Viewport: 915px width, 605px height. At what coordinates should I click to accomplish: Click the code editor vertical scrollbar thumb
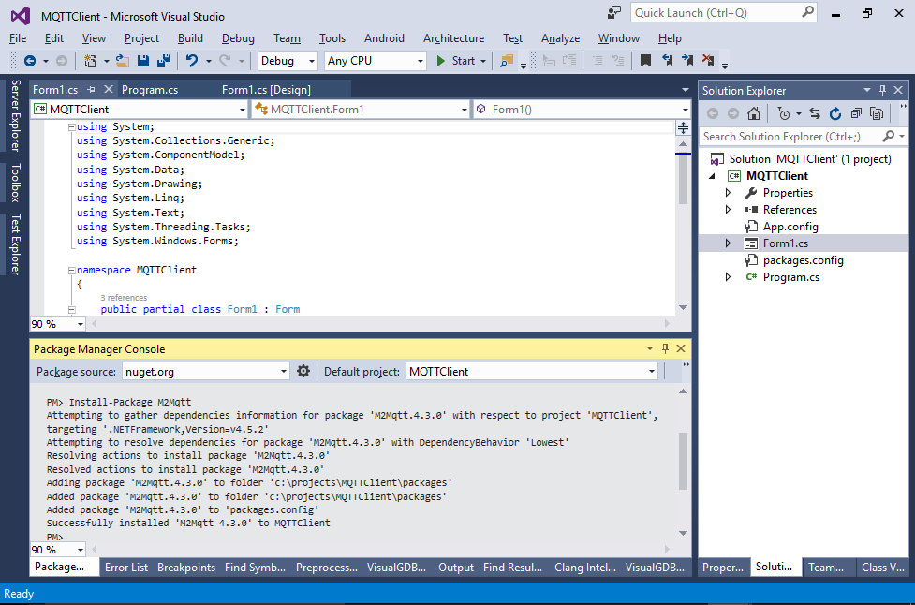pos(683,179)
